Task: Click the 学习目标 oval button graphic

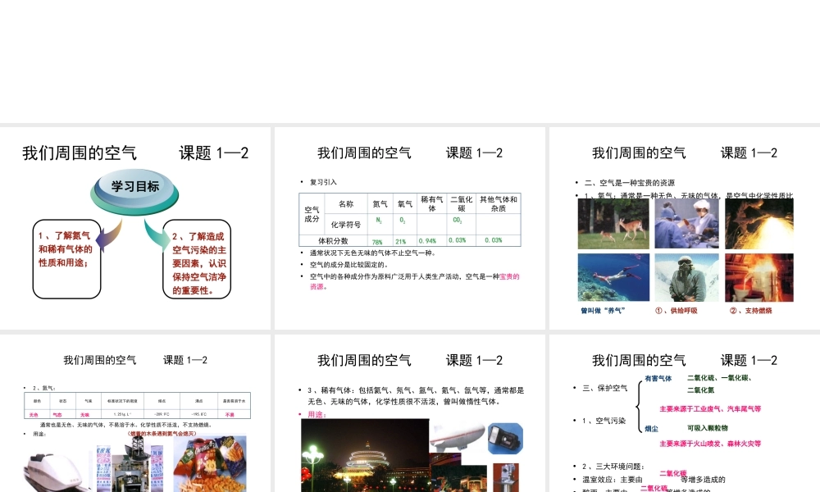Action: click(134, 191)
